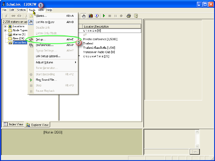Choose Play Sound File...

[53, 80]
